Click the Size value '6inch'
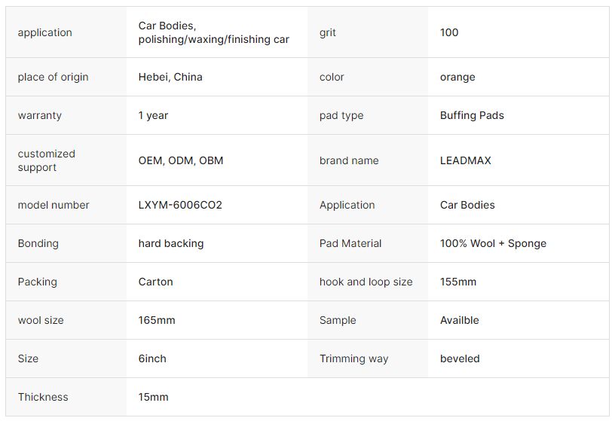This screenshot has width=612, height=421. [152, 358]
